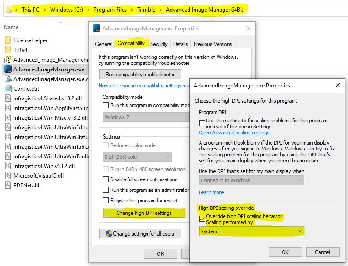Close the high DPI settings dialog
The image size is (348, 266).
point(337,85)
